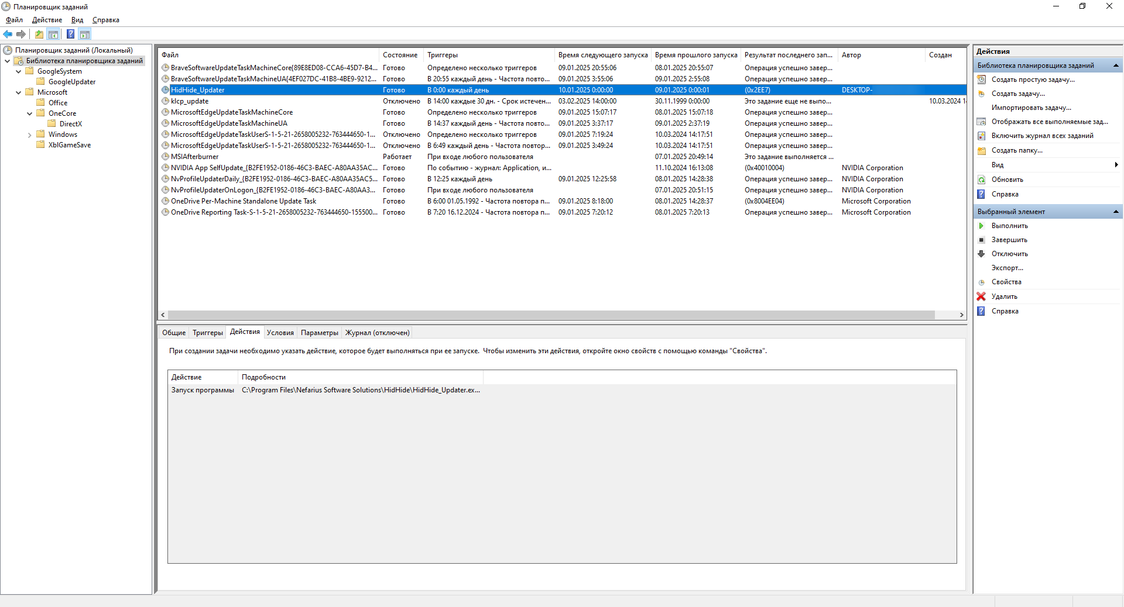
Task: Click the red Удалить cross icon
Action: 982,296
